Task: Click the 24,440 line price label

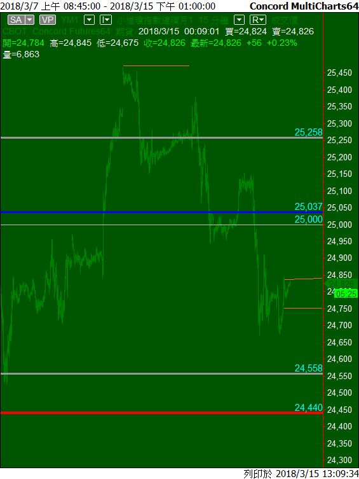Action: (x=308, y=408)
